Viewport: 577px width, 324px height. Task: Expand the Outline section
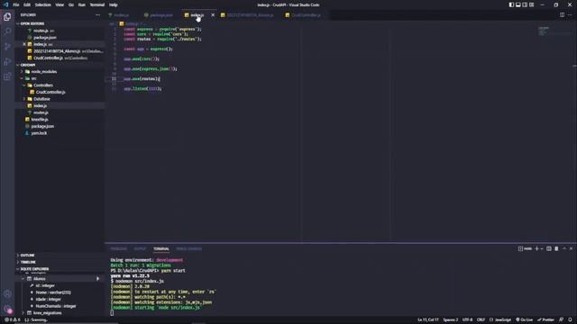(27, 256)
